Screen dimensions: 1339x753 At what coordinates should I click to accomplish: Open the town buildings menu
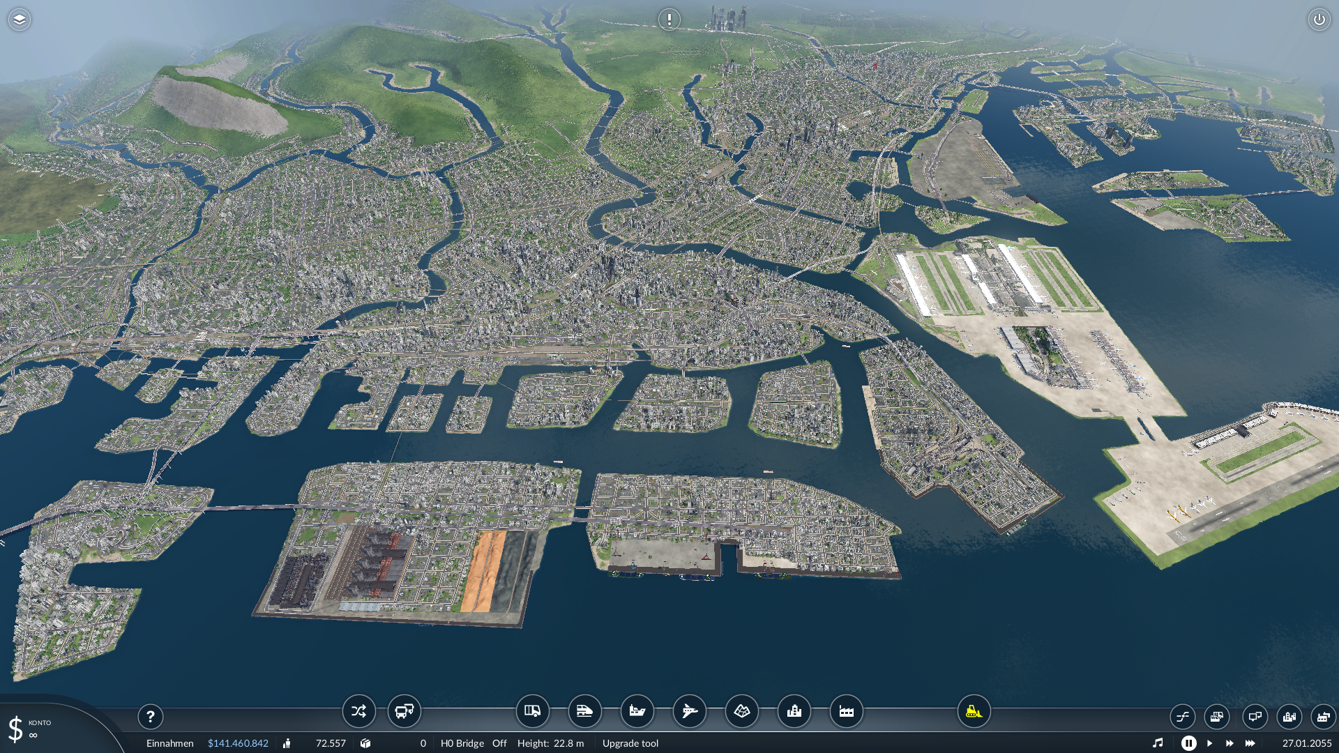(794, 711)
